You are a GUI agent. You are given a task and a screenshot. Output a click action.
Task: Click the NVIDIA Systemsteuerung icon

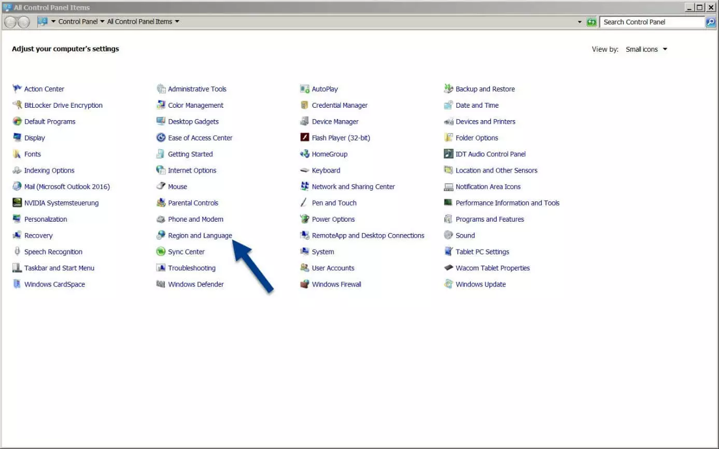pos(17,203)
